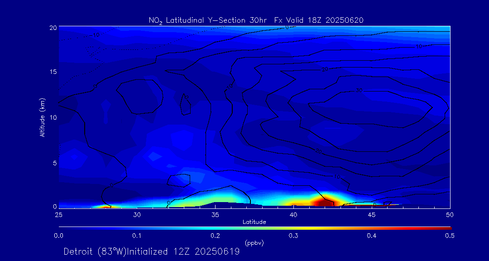Click the "(ppbv)" units label under colorbar

pos(254,244)
